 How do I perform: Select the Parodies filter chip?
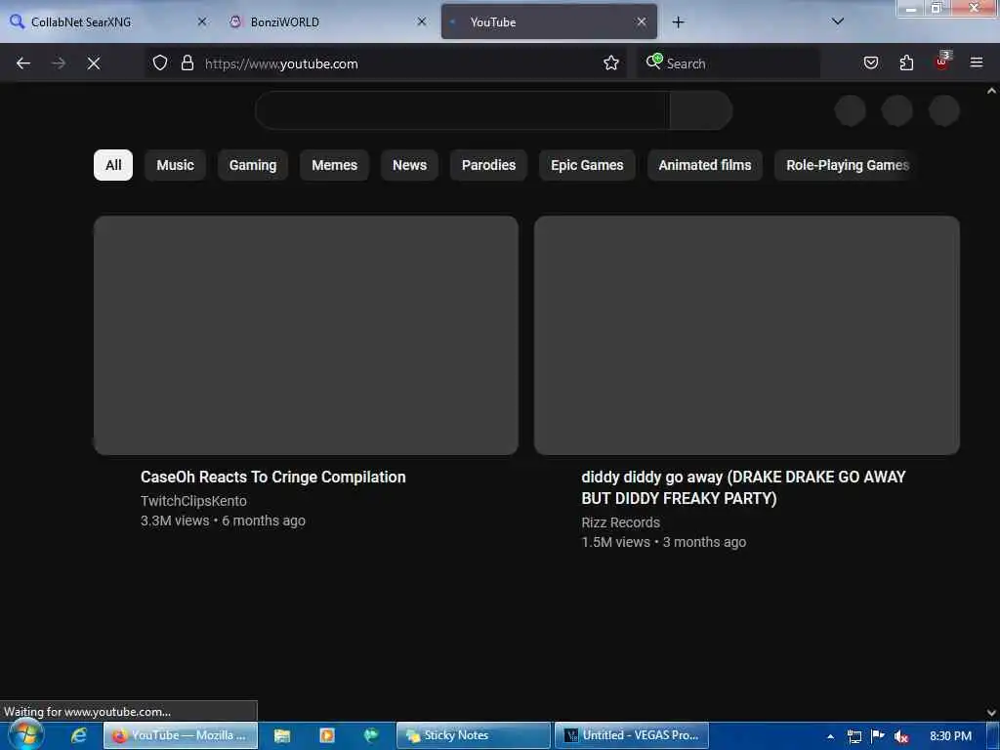[488, 165]
